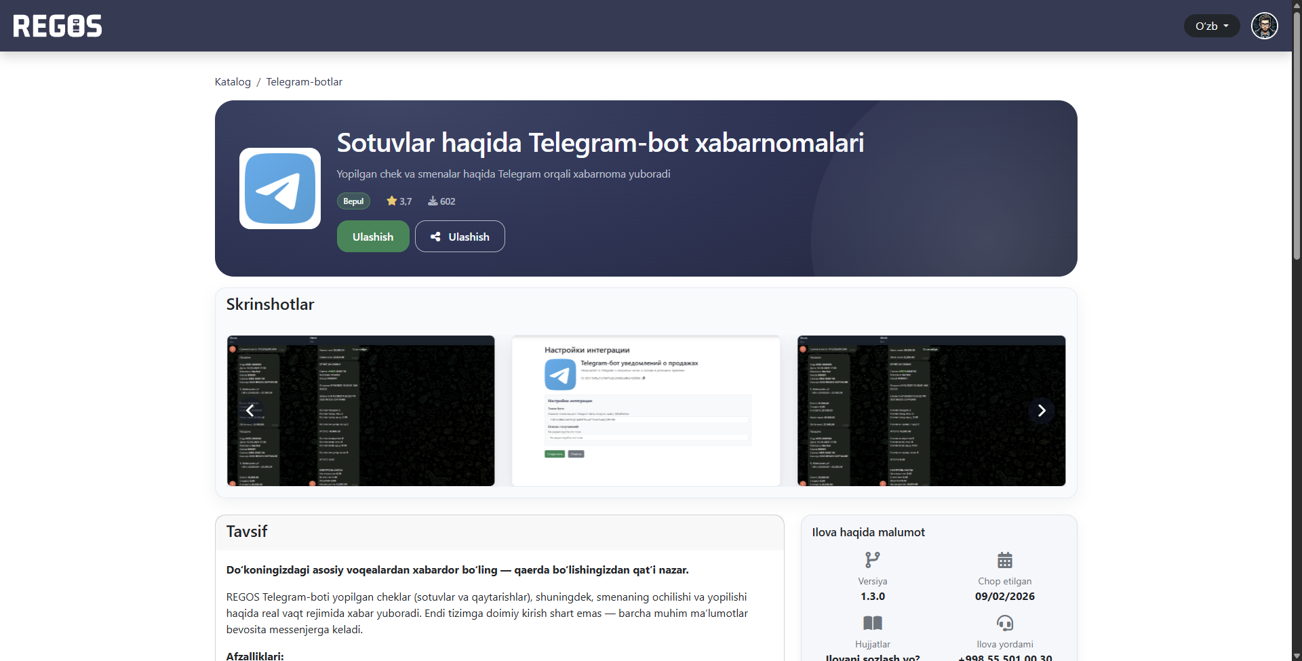Show previous screenshot with left arrow
Image resolution: width=1302 pixels, height=661 pixels.
point(250,411)
